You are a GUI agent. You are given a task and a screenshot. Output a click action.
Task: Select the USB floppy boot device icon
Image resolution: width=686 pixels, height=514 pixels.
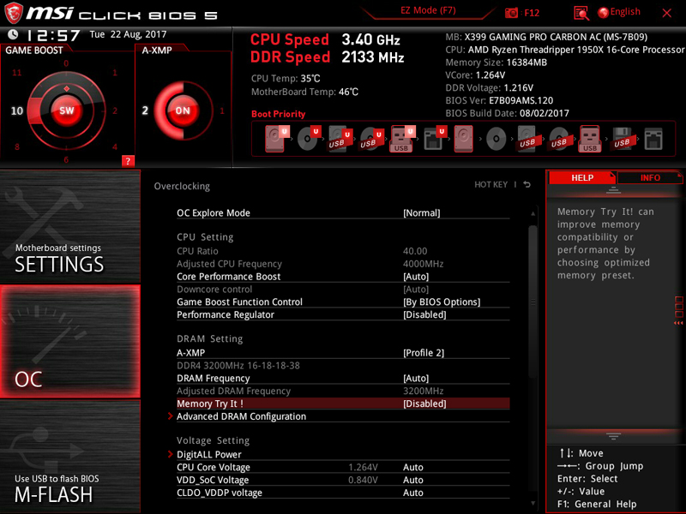(x=622, y=139)
